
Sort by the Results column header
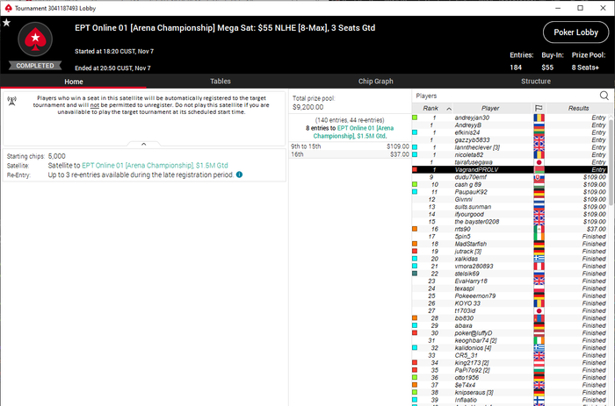tap(578, 108)
